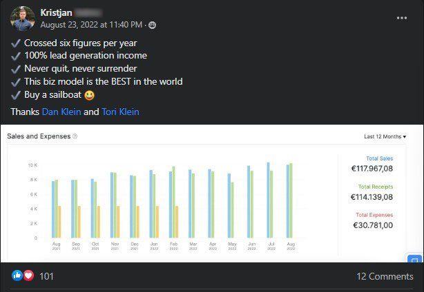Open Dan Klein's tagged profile link
This screenshot has height=292, width=424.
pos(61,112)
